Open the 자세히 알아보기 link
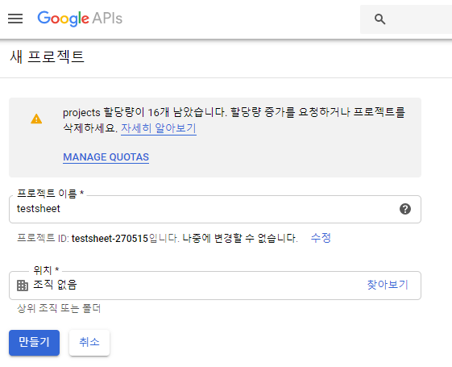This screenshot has height=367, width=452. coord(159,128)
